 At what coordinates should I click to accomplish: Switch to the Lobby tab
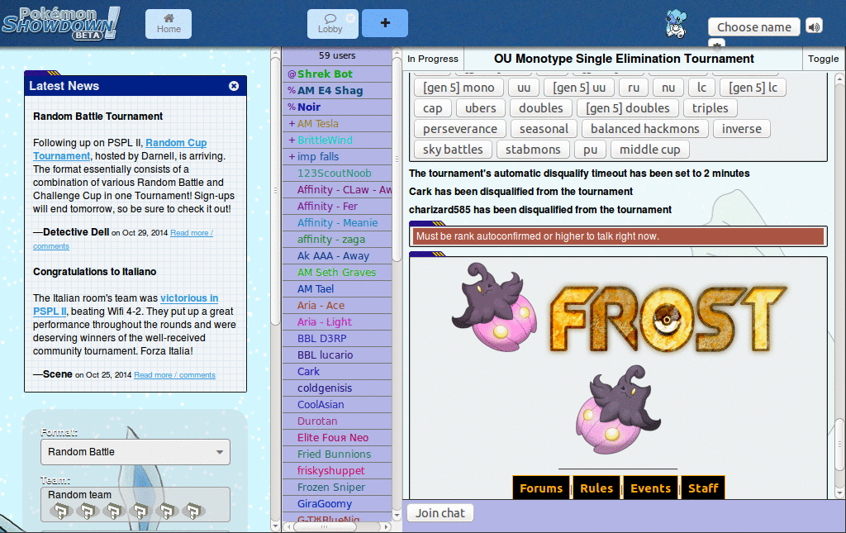(x=330, y=24)
